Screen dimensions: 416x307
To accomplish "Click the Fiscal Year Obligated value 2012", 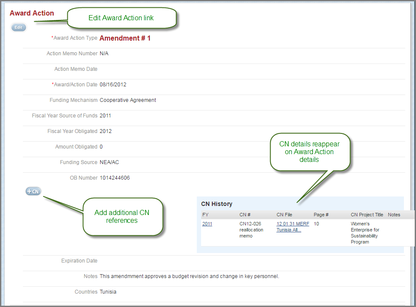I will [x=106, y=131].
